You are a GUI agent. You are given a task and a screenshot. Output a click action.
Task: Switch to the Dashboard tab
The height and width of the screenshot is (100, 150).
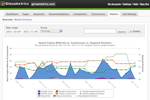click(12, 14)
